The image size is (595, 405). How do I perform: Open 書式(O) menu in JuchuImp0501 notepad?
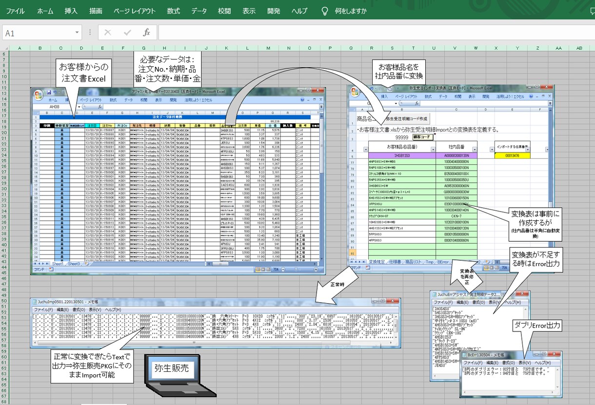[79, 309]
